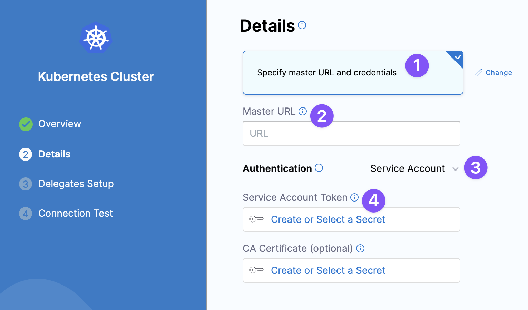The width and height of the screenshot is (528, 310).
Task: Open the Service Account authentication dropdown
Action: [408, 168]
